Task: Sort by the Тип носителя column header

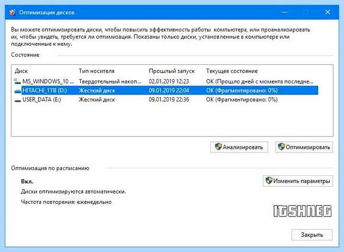Action: (96, 71)
